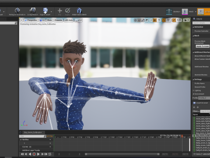This screenshot has width=210, height=158.
Task: Open the Profile dropdown
Action: pos(204,98)
